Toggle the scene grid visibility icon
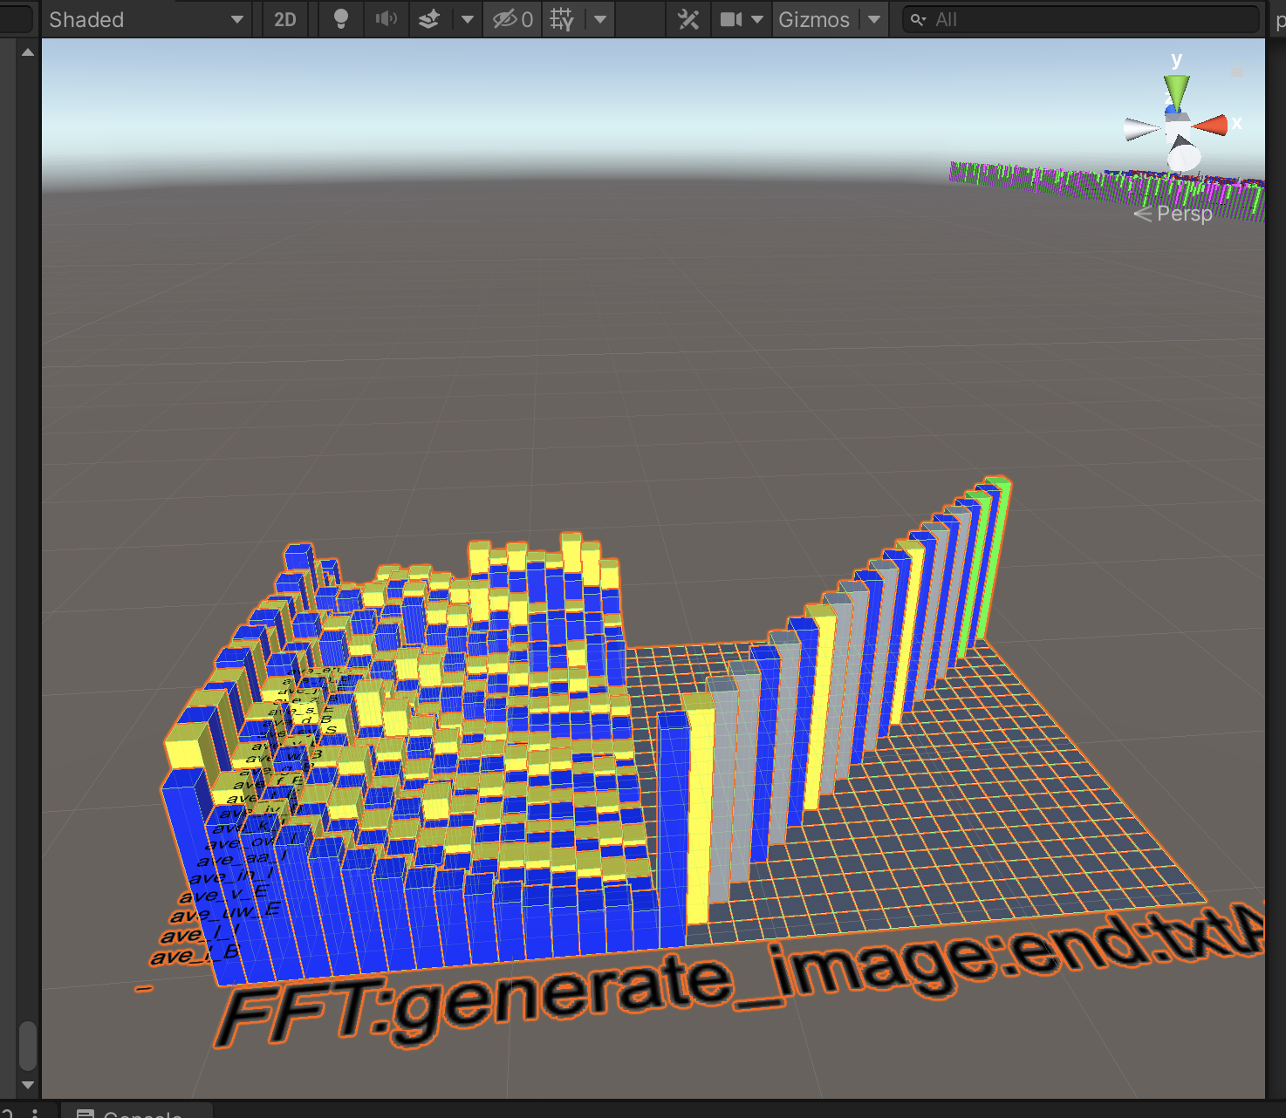This screenshot has height=1118, width=1286. (x=563, y=19)
